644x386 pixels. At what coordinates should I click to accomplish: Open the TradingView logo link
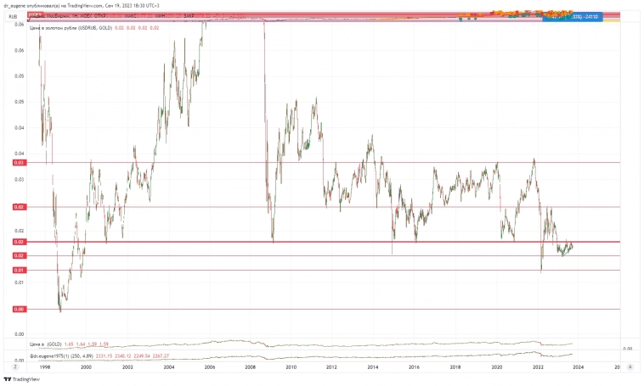tap(22, 379)
